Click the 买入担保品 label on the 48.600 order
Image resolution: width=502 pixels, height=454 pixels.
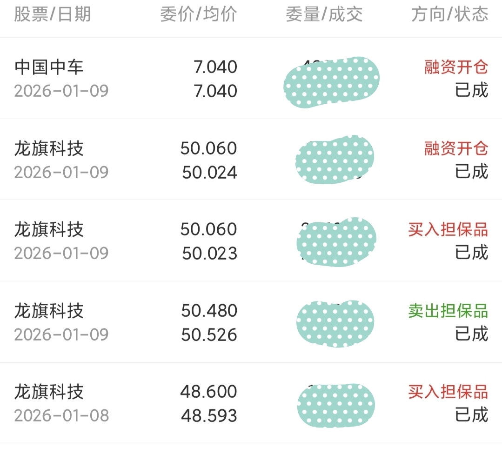pos(448,392)
